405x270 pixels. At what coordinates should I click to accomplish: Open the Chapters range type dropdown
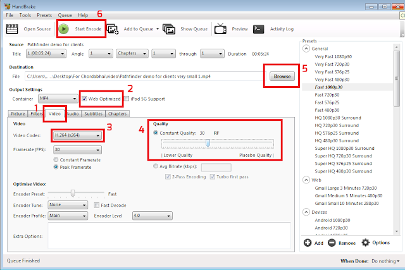[x=132, y=54]
